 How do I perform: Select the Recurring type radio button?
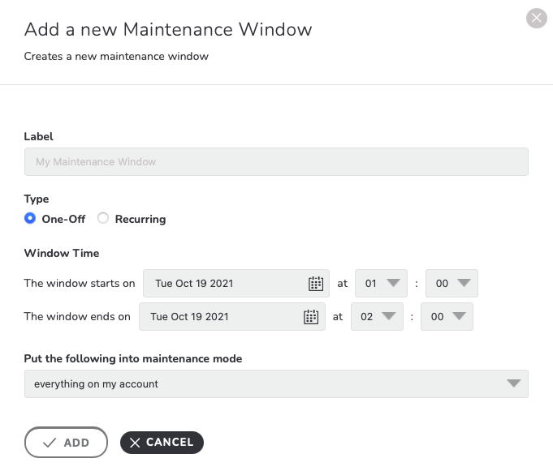point(103,218)
